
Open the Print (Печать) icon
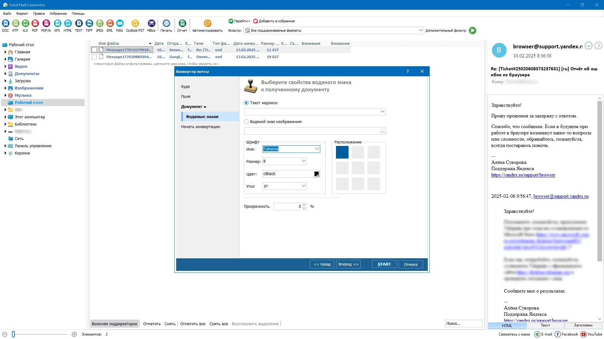[166, 23]
